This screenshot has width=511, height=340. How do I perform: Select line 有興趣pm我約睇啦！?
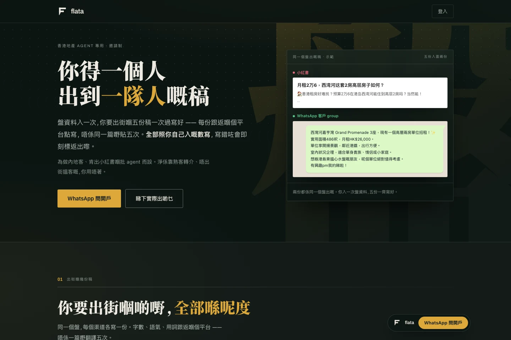tap(329, 165)
